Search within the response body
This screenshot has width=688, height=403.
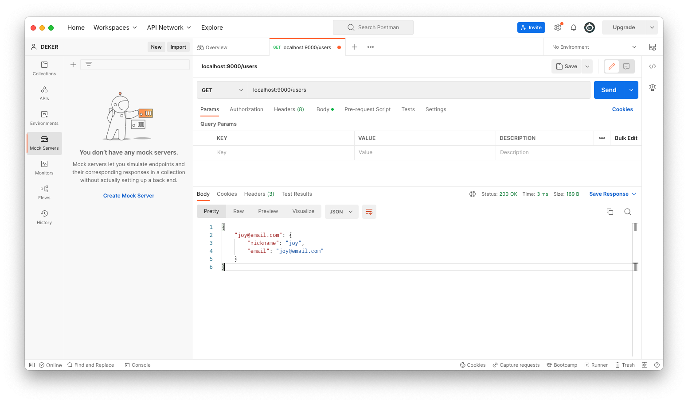pos(628,212)
